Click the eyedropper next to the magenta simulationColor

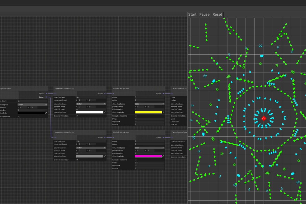tap(163, 156)
